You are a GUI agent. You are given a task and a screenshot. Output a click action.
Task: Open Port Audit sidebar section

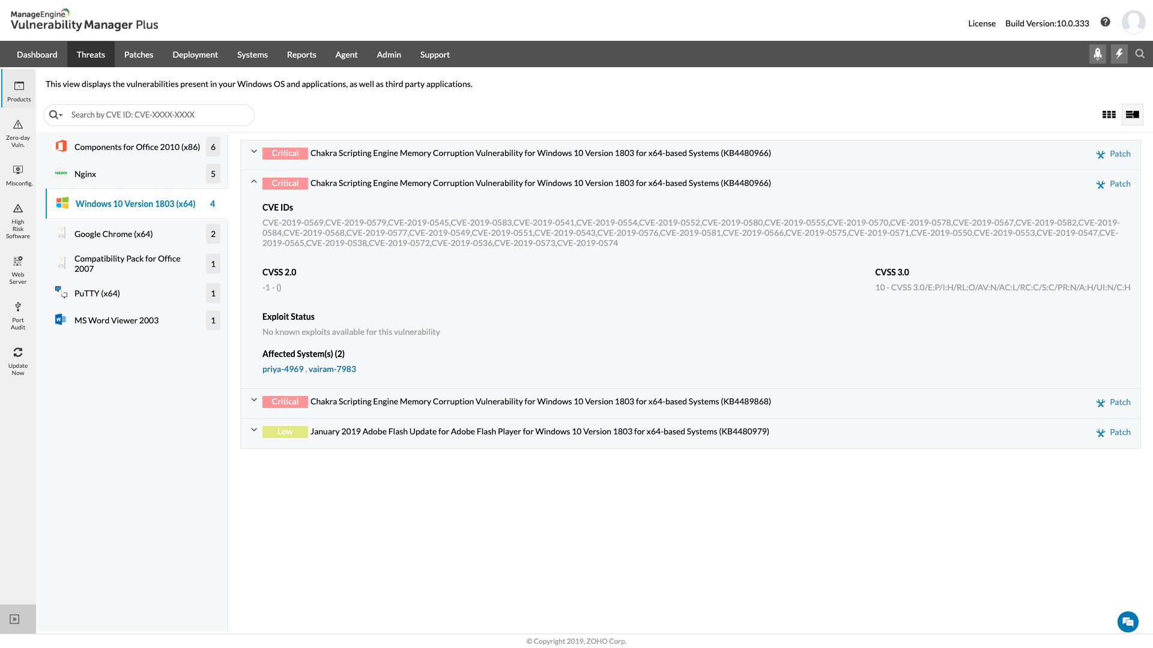coord(18,316)
